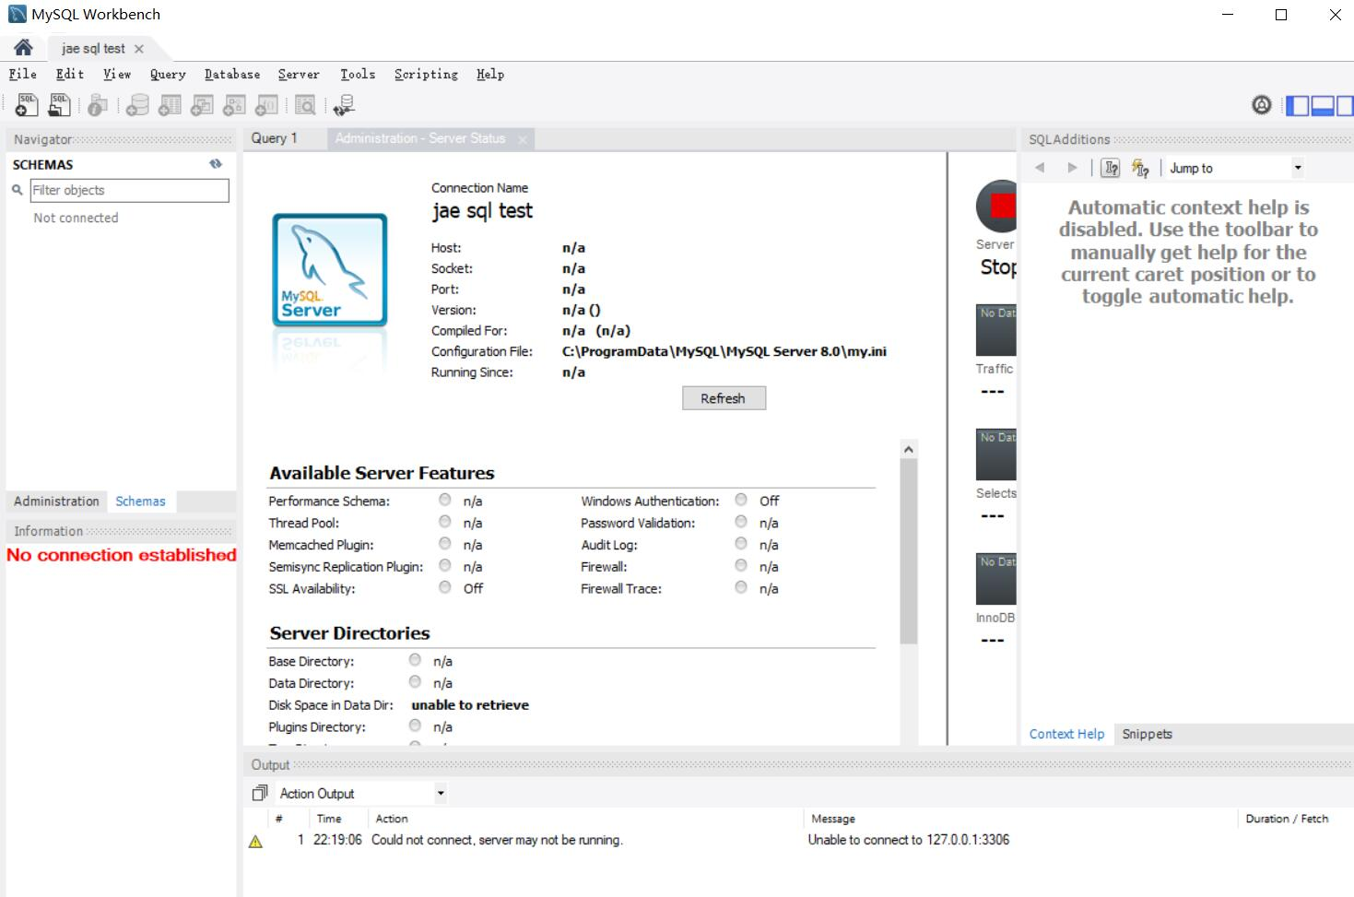Create a new SQL tab icon
Image resolution: width=1354 pixels, height=897 pixels.
pyautogui.click(x=27, y=105)
